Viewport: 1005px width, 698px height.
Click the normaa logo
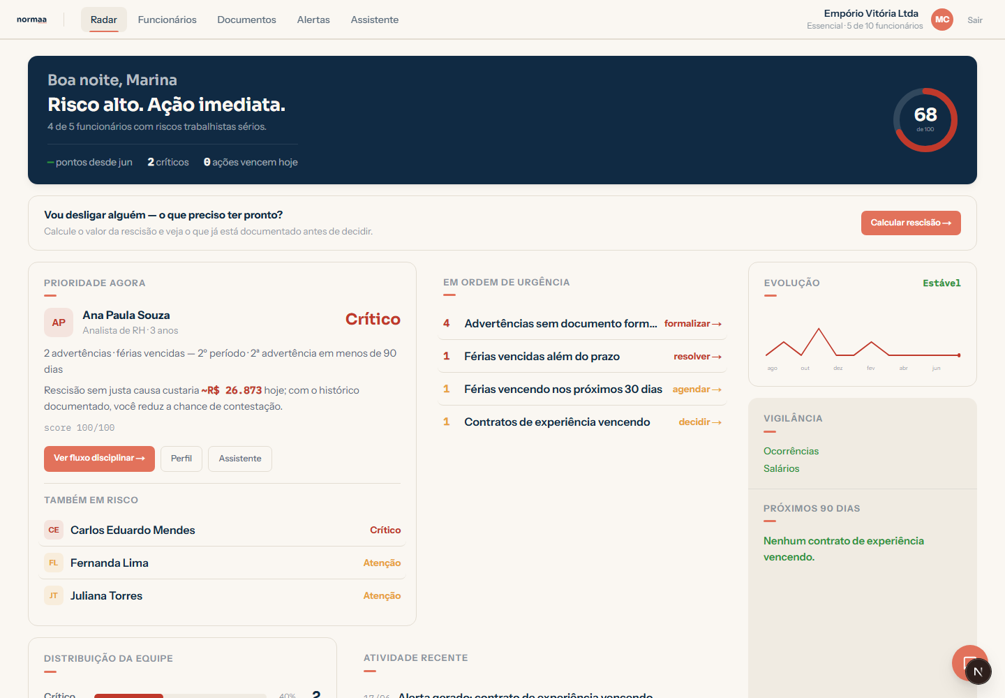pos(31,20)
